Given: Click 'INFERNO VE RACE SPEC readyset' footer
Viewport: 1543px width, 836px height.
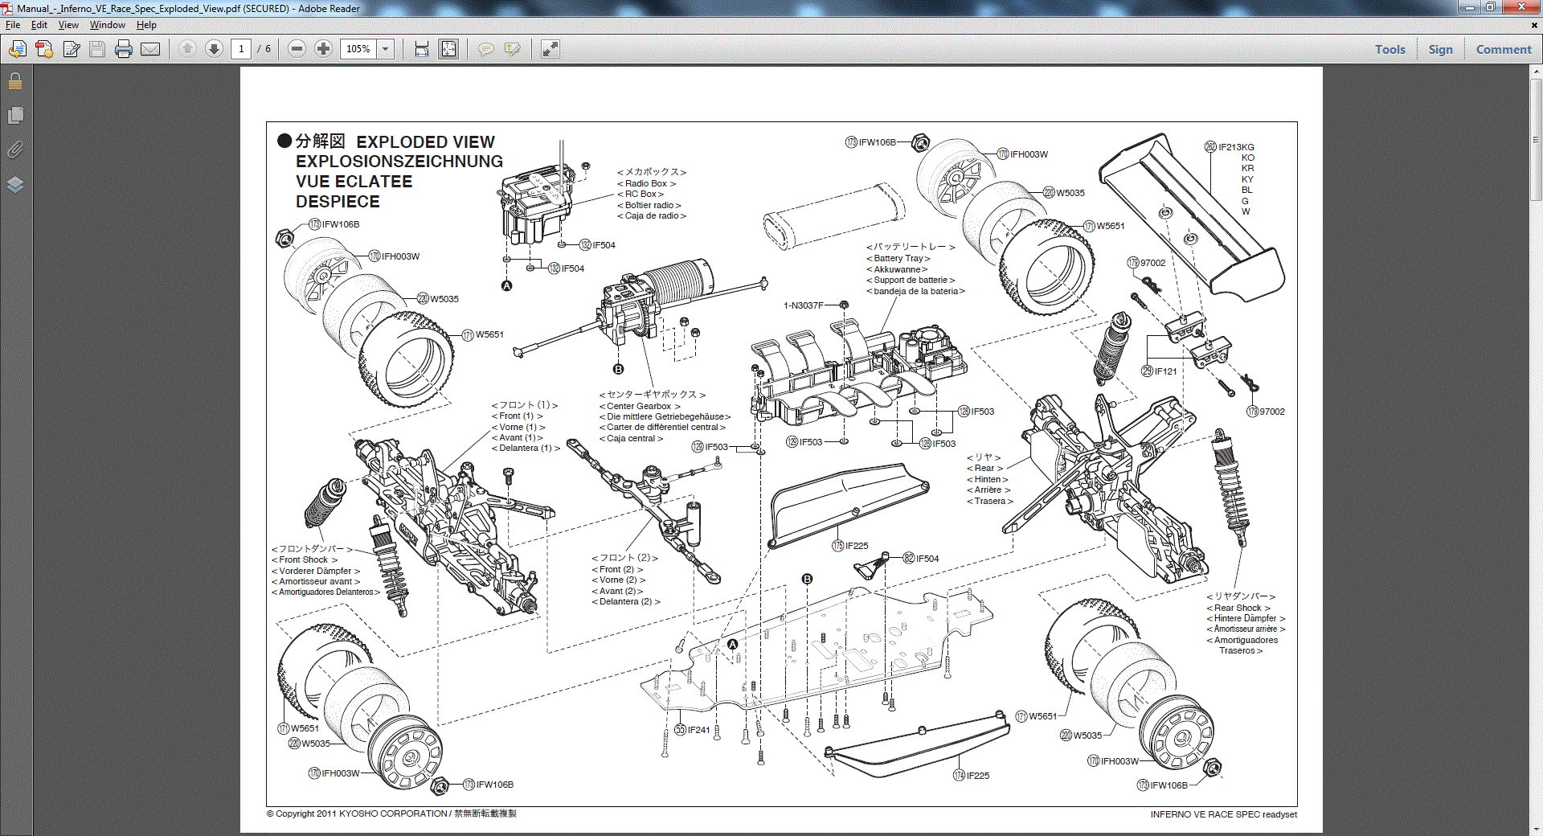Looking at the screenshot, I should point(1223,814).
